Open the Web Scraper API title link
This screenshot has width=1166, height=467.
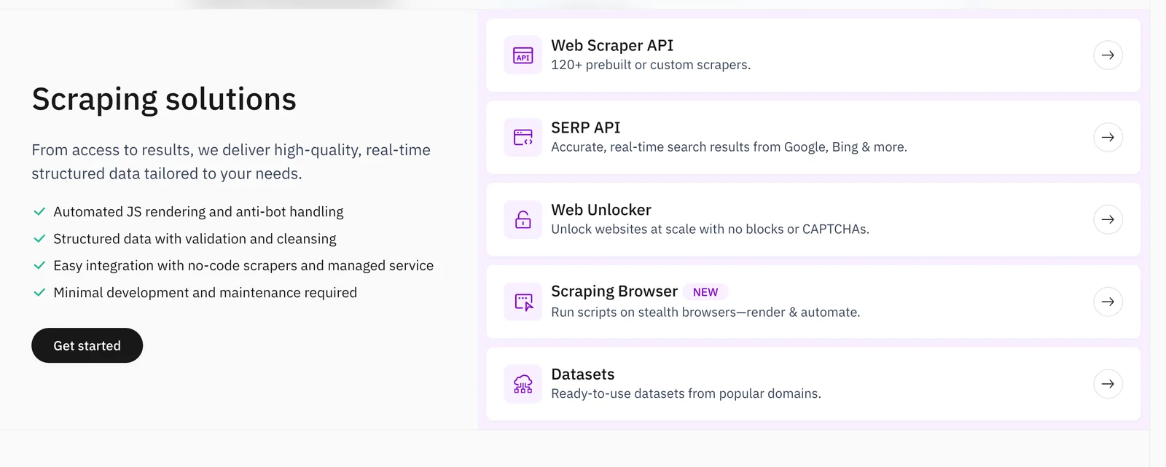[x=611, y=45]
